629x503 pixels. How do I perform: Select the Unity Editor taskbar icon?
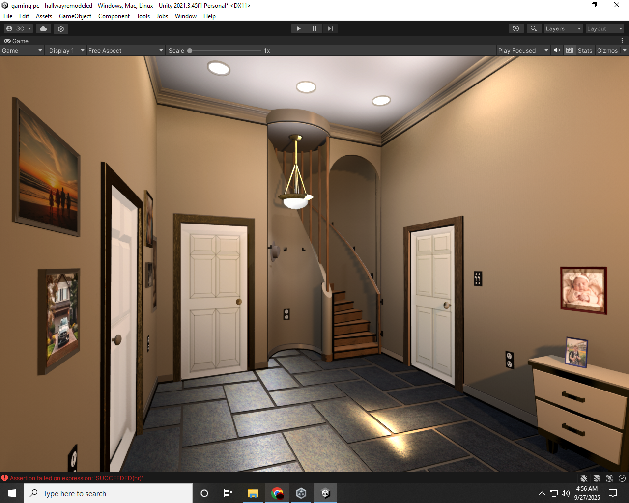325,493
